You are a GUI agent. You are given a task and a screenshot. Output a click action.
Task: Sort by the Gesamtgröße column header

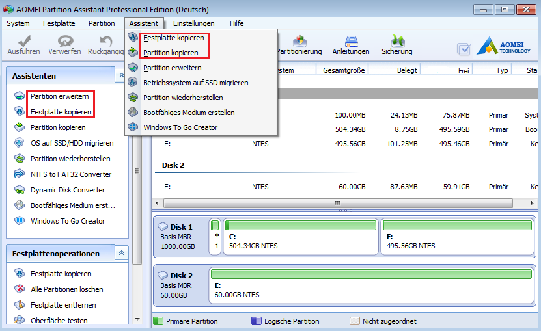click(342, 70)
